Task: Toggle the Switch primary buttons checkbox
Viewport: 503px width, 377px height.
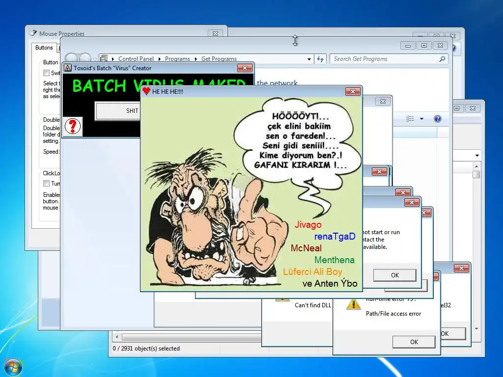Action: 47,73
